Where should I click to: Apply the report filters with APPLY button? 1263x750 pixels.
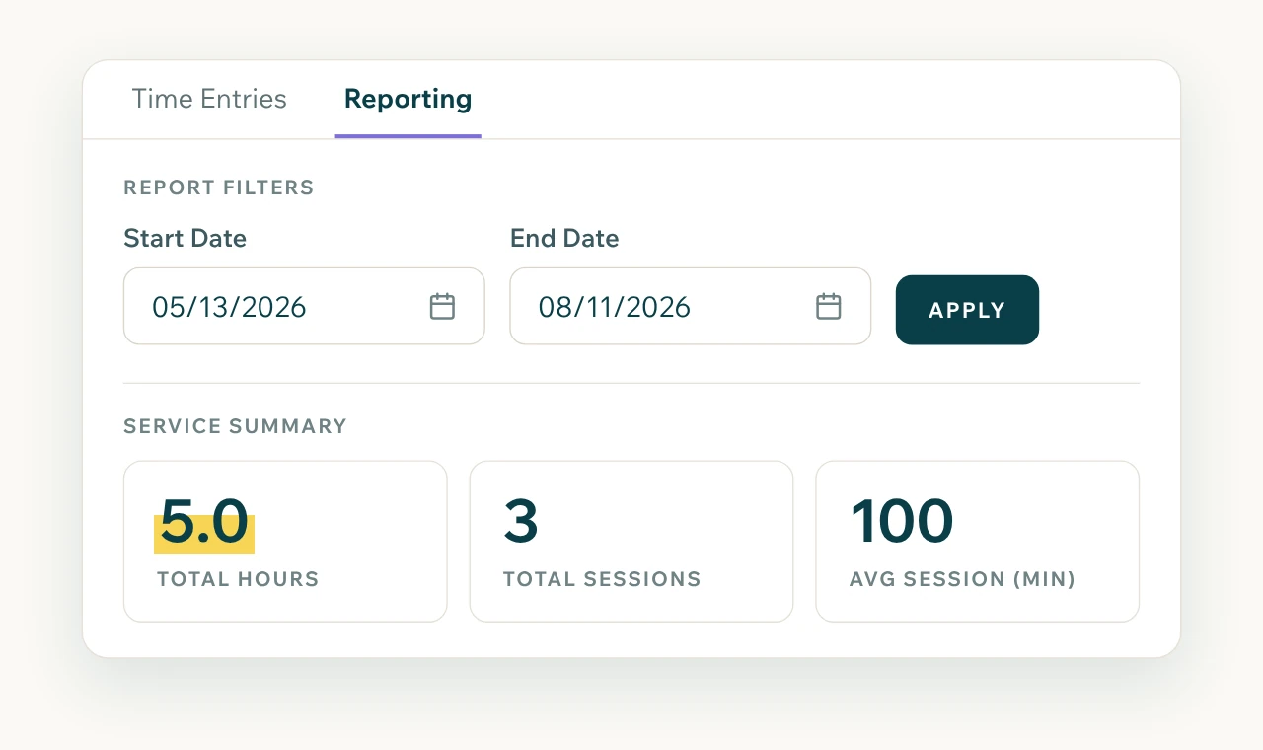pos(967,310)
